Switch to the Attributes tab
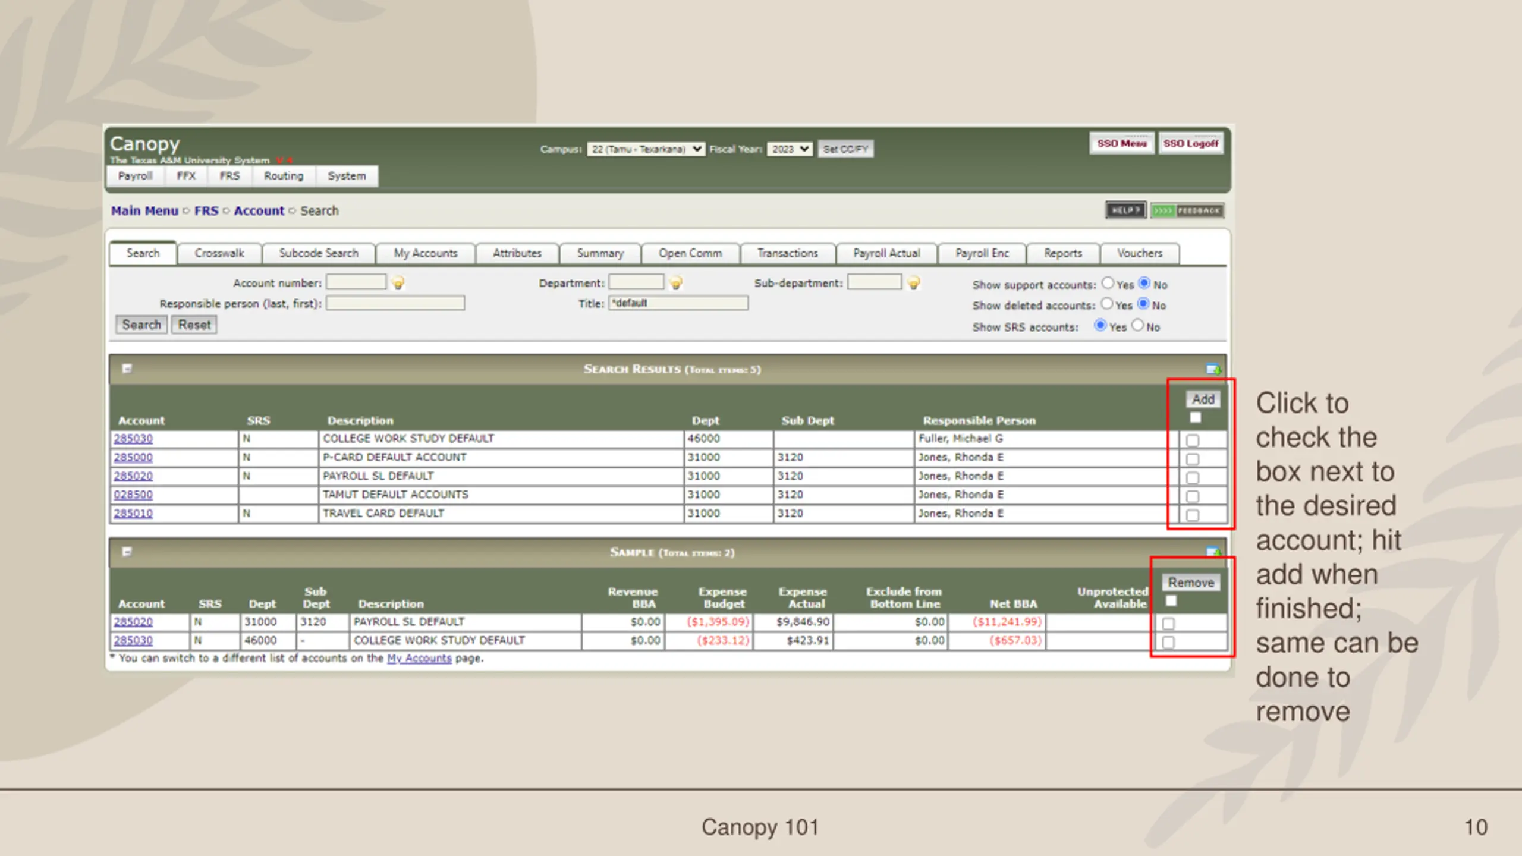 point(517,253)
